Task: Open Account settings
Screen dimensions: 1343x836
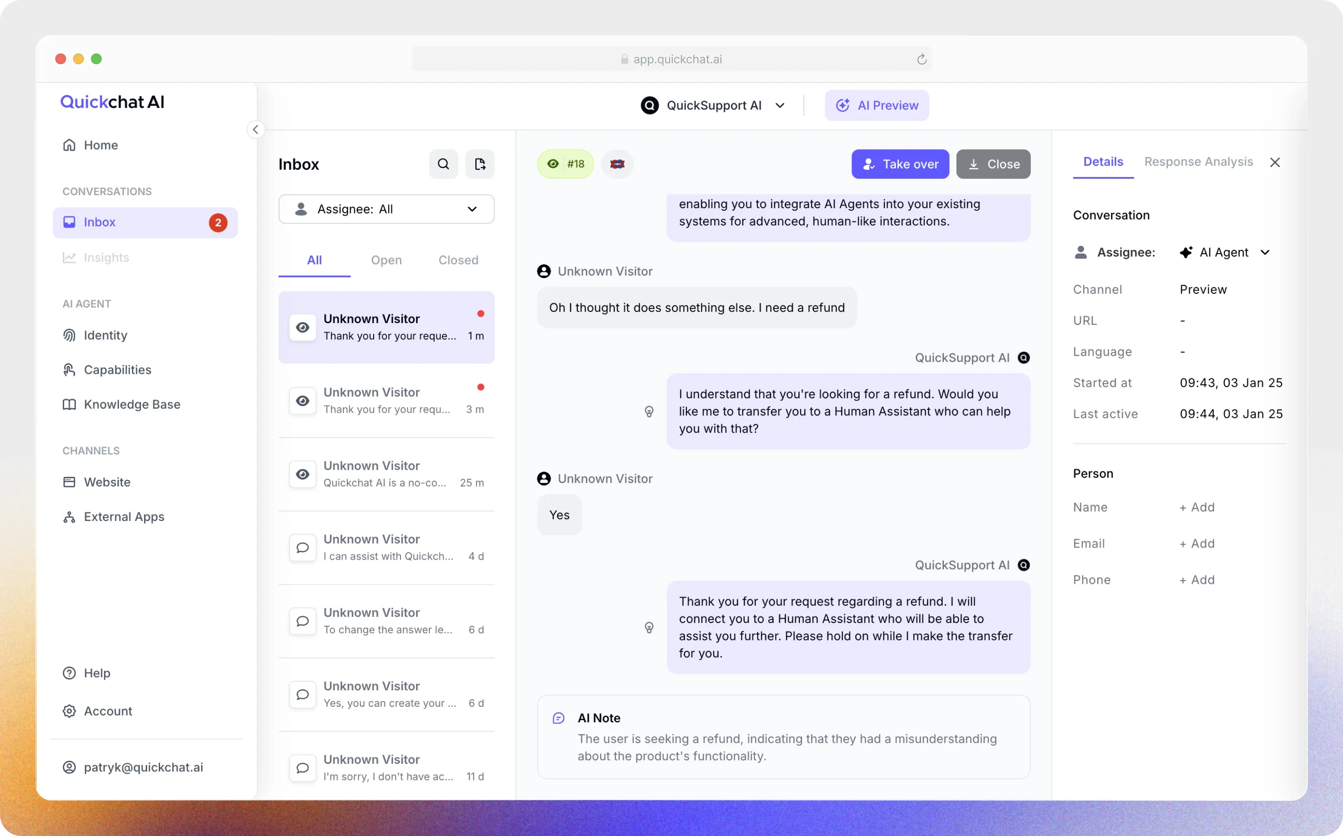Action: [x=97, y=711]
